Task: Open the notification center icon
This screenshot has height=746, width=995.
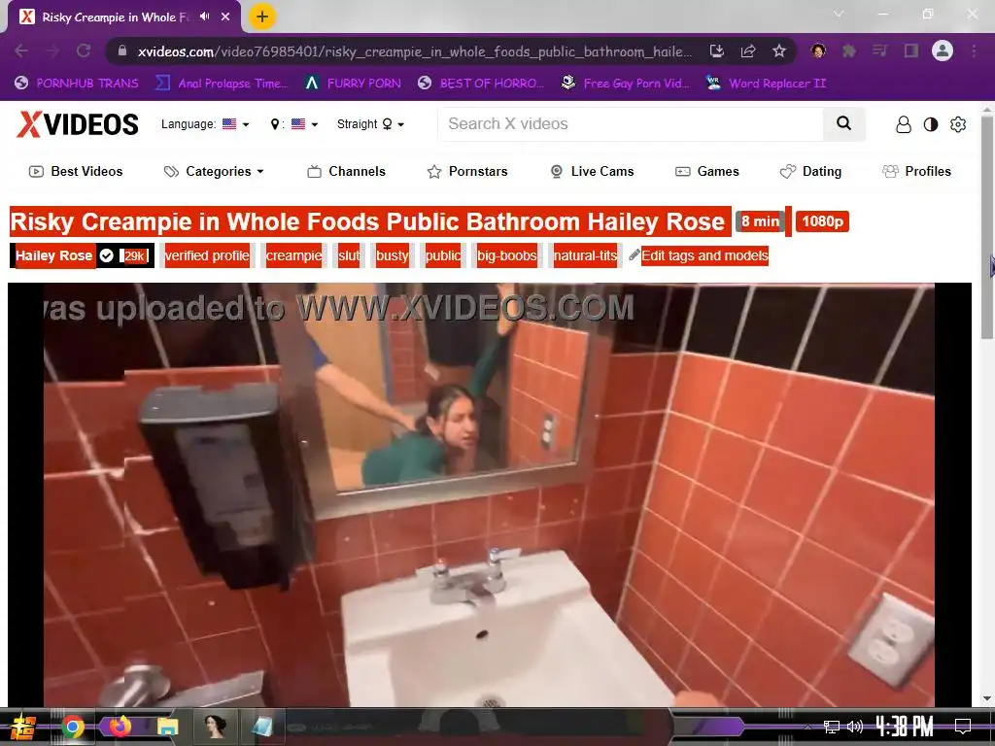Action: coord(963,727)
